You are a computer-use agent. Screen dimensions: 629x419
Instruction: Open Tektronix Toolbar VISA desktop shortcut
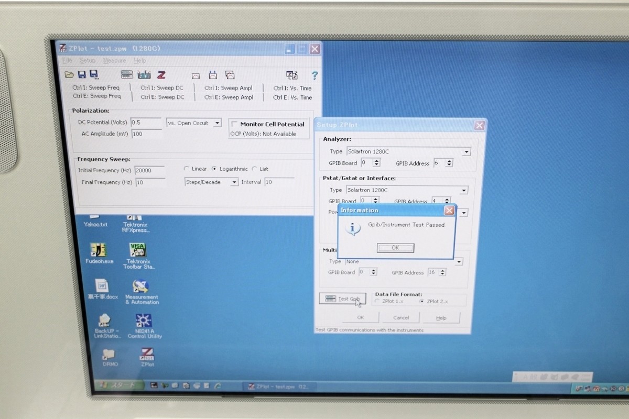(137, 256)
